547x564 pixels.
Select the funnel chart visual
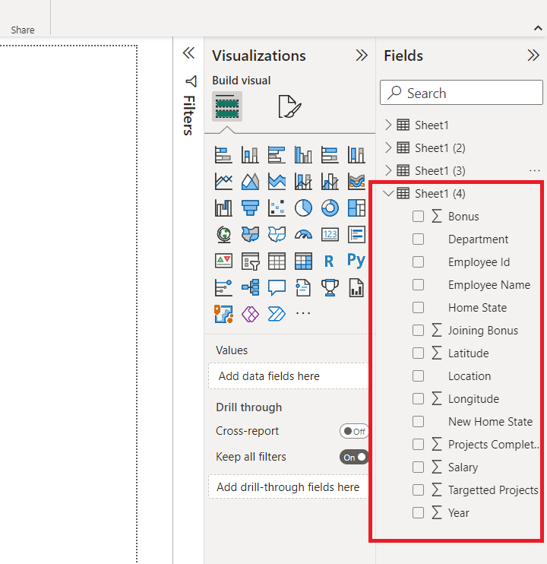pos(250,208)
